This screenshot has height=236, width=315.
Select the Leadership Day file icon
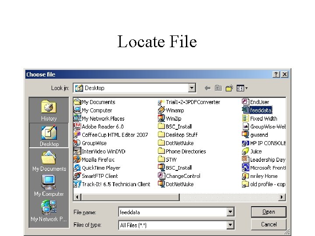(245, 160)
